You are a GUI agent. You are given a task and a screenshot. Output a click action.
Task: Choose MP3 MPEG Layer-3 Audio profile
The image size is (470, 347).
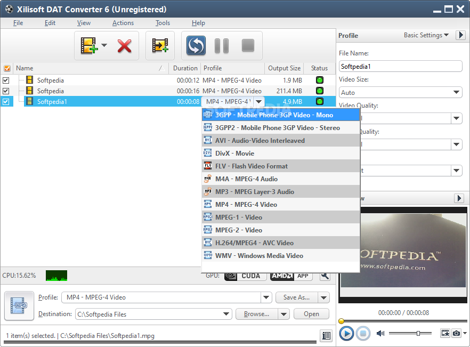click(281, 192)
